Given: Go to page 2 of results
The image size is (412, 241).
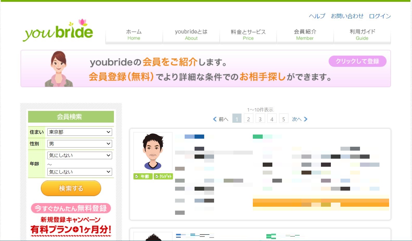Looking at the screenshot, I should 249,118.
